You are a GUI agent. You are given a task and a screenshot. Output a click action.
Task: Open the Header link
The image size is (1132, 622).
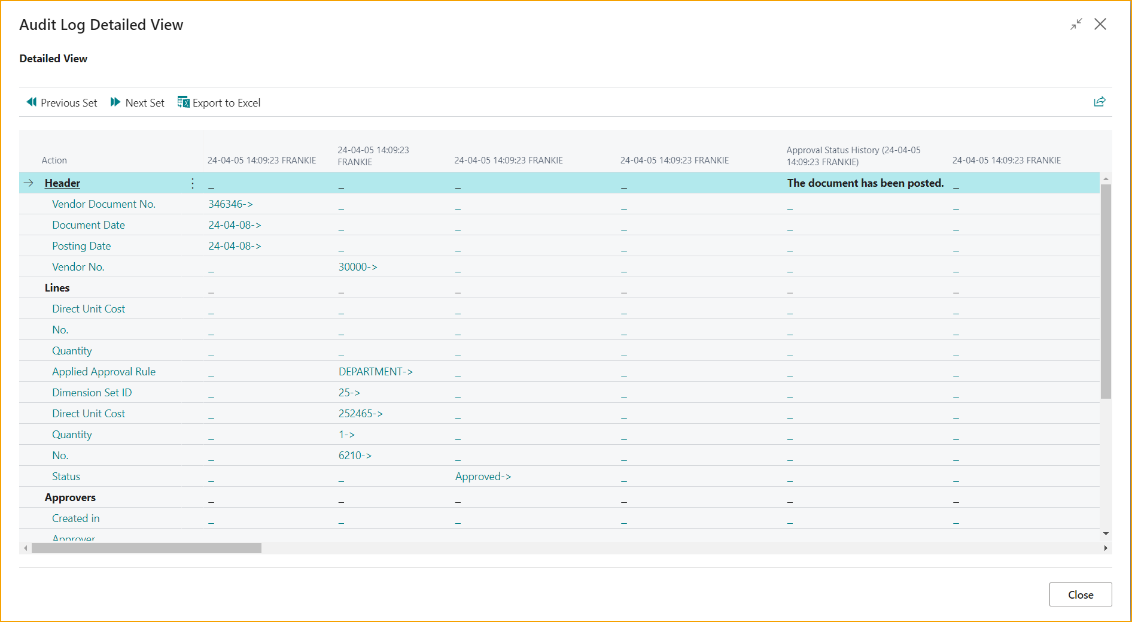point(62,183)
